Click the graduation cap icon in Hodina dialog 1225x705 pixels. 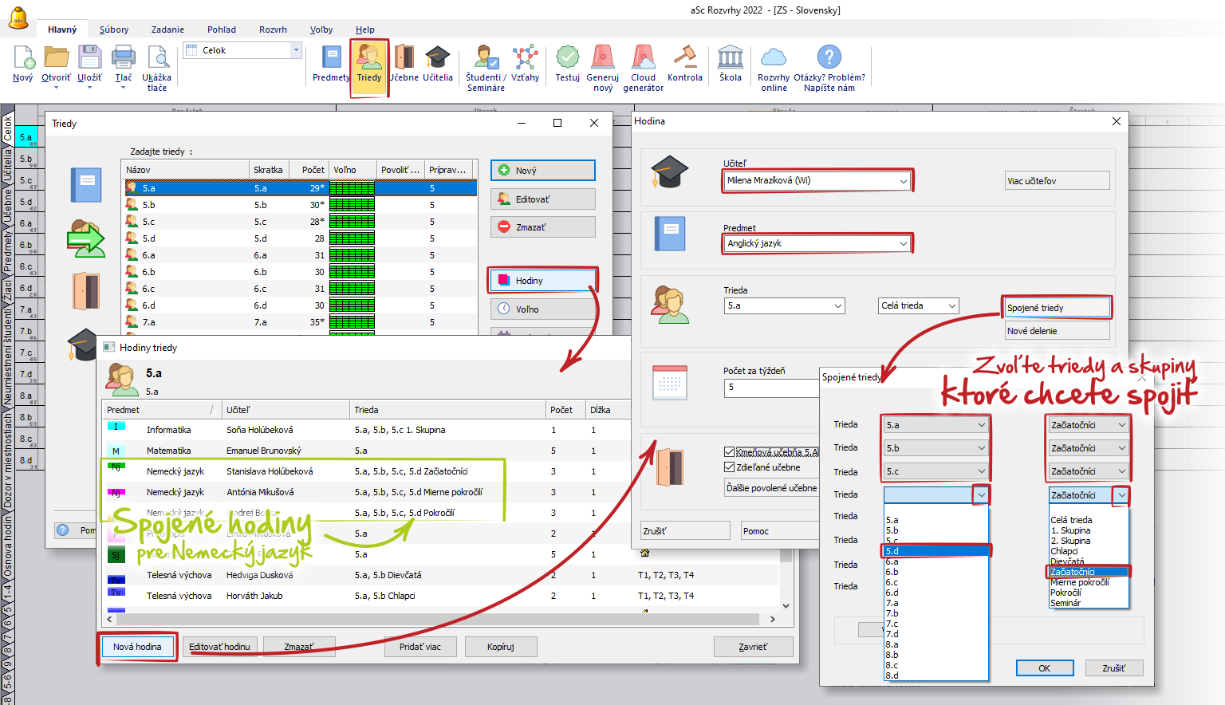click(668, 171)
